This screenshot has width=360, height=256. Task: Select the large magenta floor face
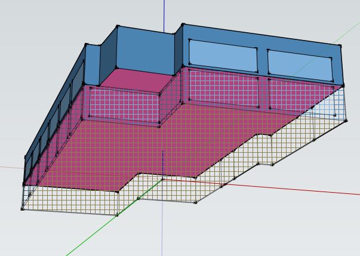point(147,147)
